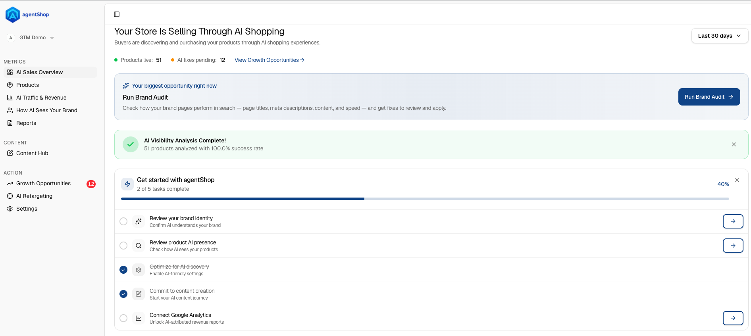Click "Unlock AI-attributed revenue reports" subtitle

pos(187,322)
